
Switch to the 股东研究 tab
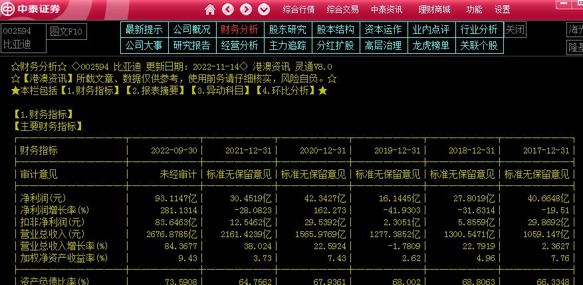point(288,29)
